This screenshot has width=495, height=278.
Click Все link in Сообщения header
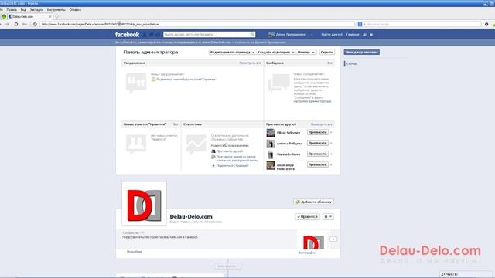point(329,63)
